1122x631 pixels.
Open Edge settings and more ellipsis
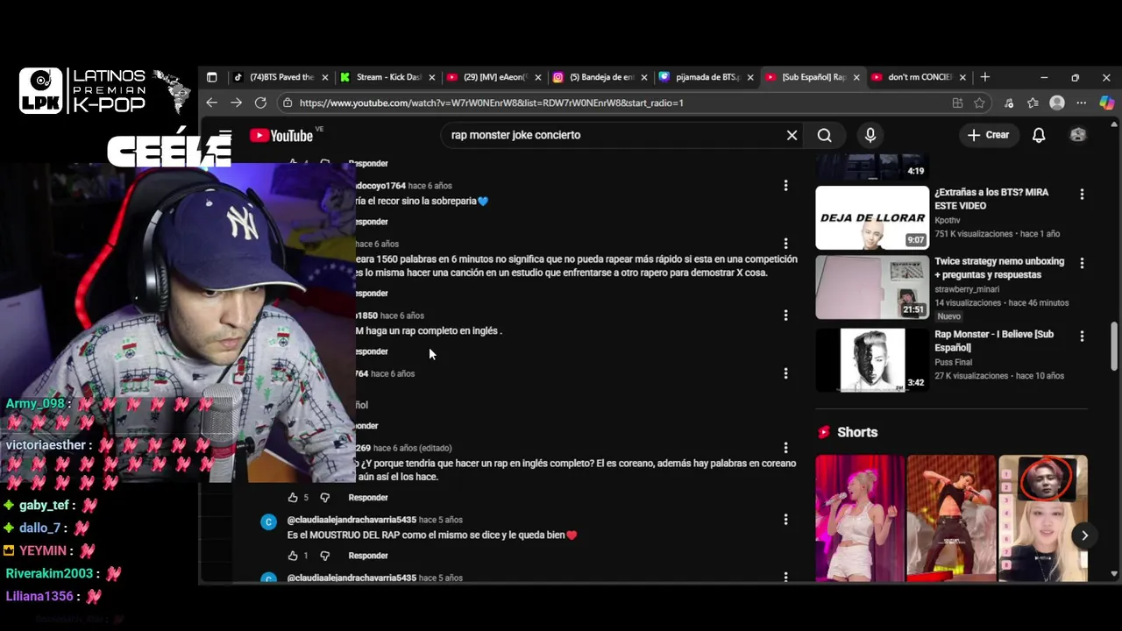click(1082, 103)
